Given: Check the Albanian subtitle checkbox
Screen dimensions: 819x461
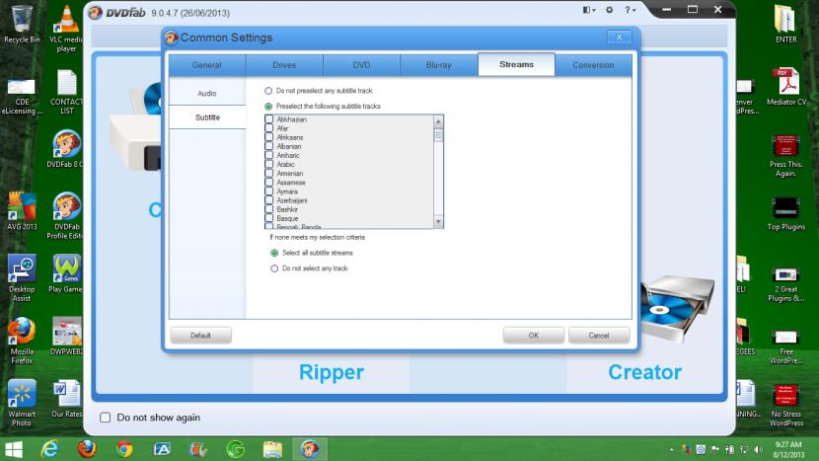Looking at the screenshot, I should point(269,146).
